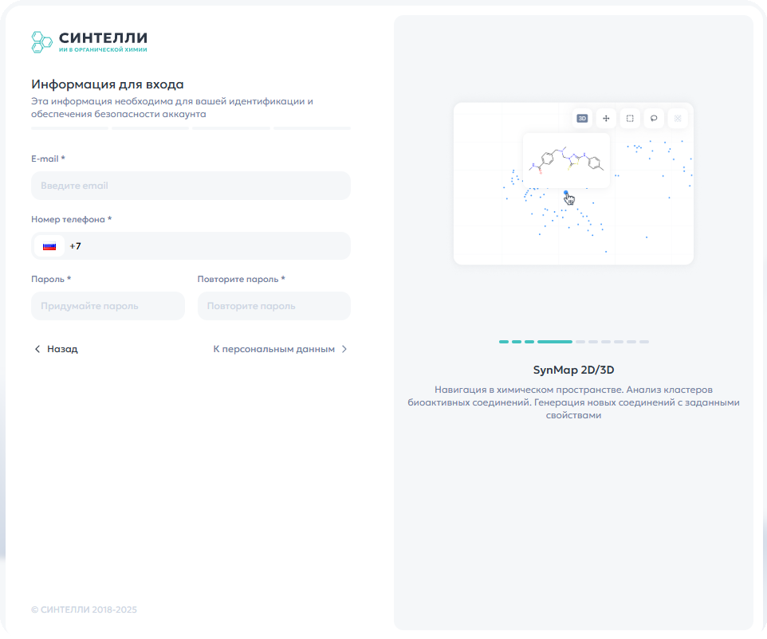The height and width of the screenshot is (639, 767).
Task: Proceed via К персональным данным link
Action: point(281,349)
